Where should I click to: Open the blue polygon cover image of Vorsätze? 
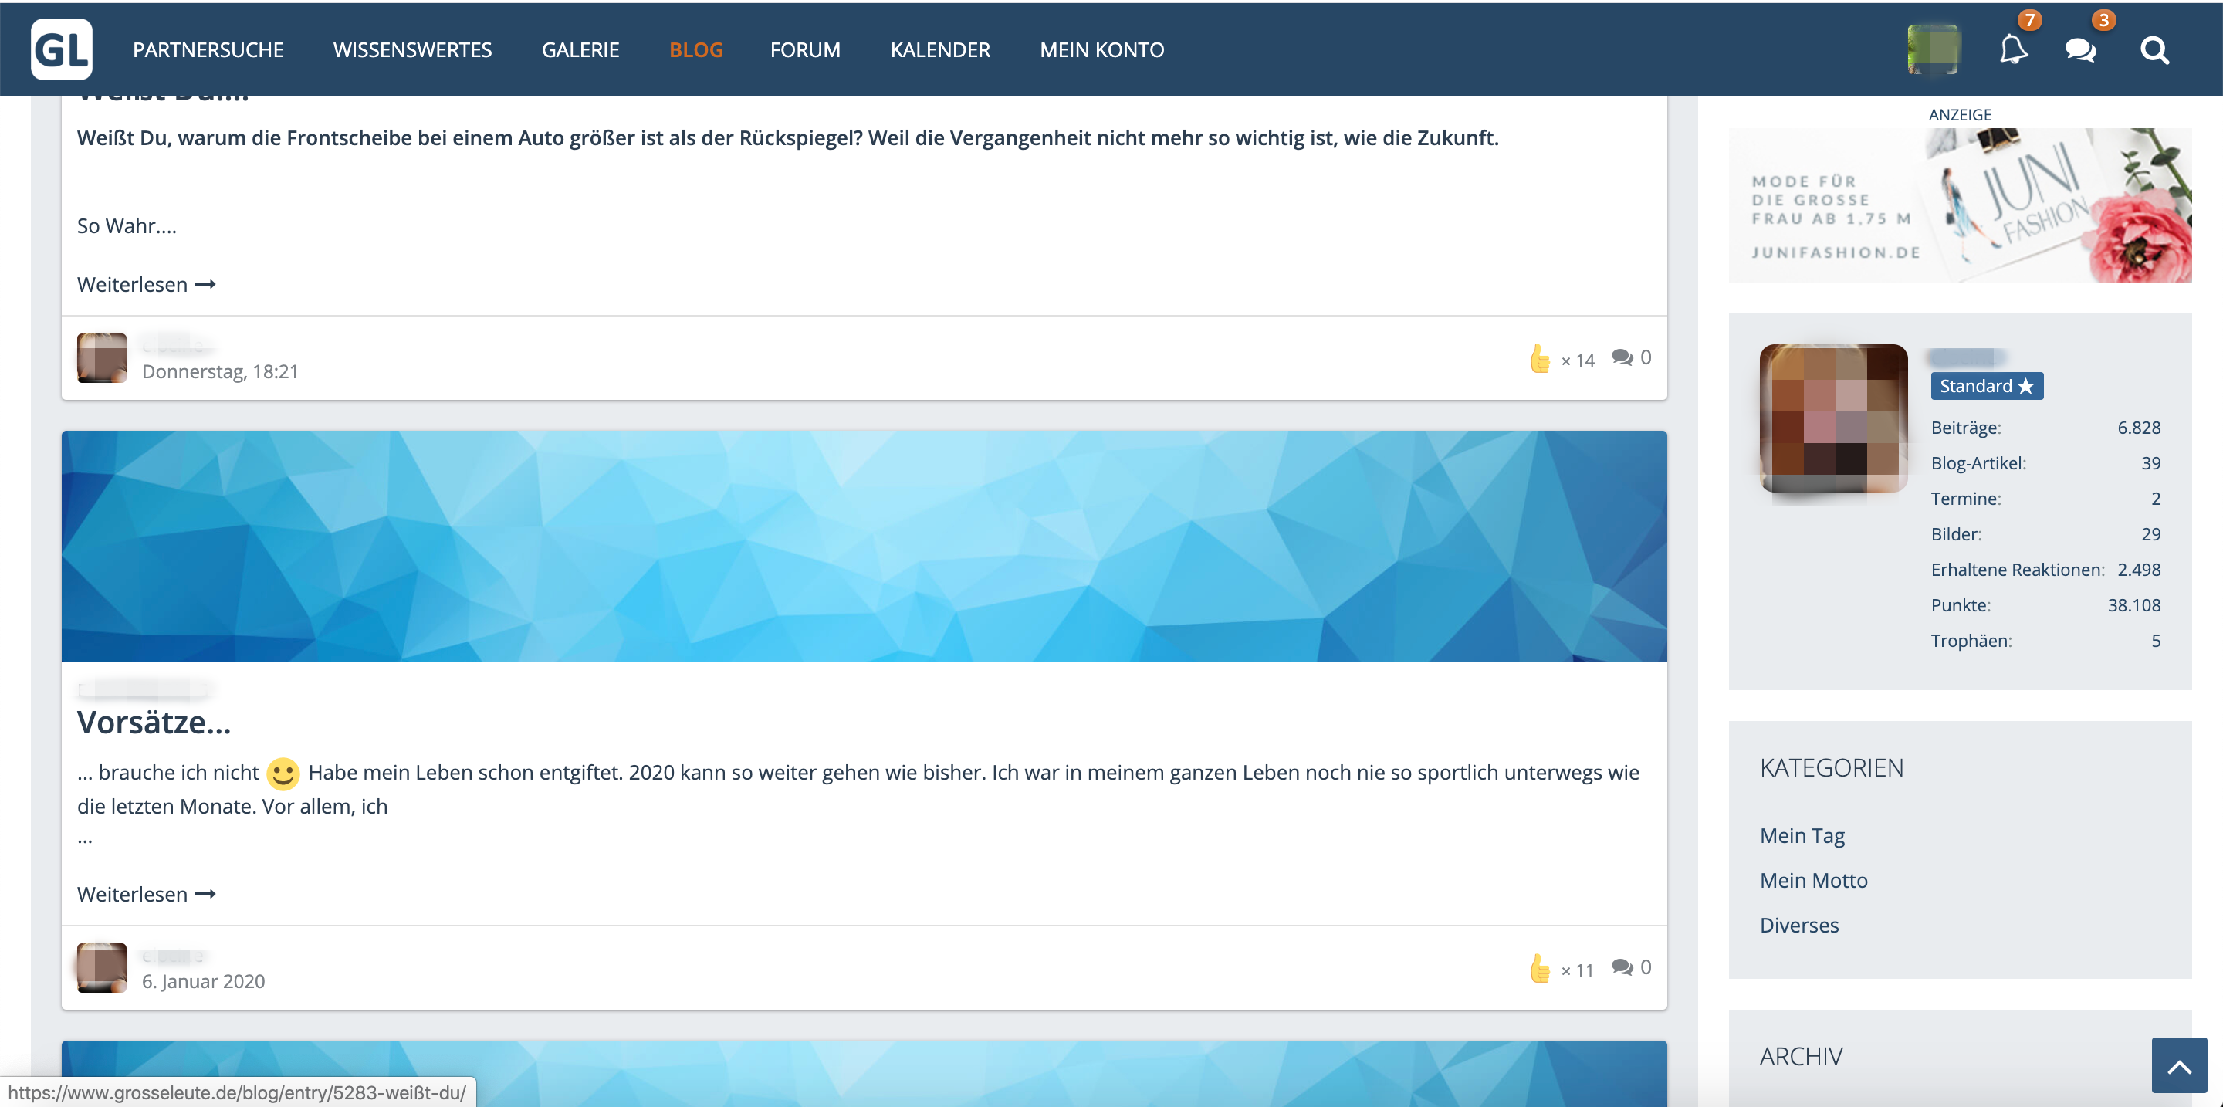tap(864, 546)
